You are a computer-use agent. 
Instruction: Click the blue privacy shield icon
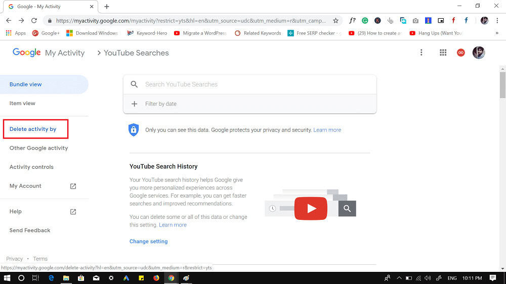(x=134, y=130)
